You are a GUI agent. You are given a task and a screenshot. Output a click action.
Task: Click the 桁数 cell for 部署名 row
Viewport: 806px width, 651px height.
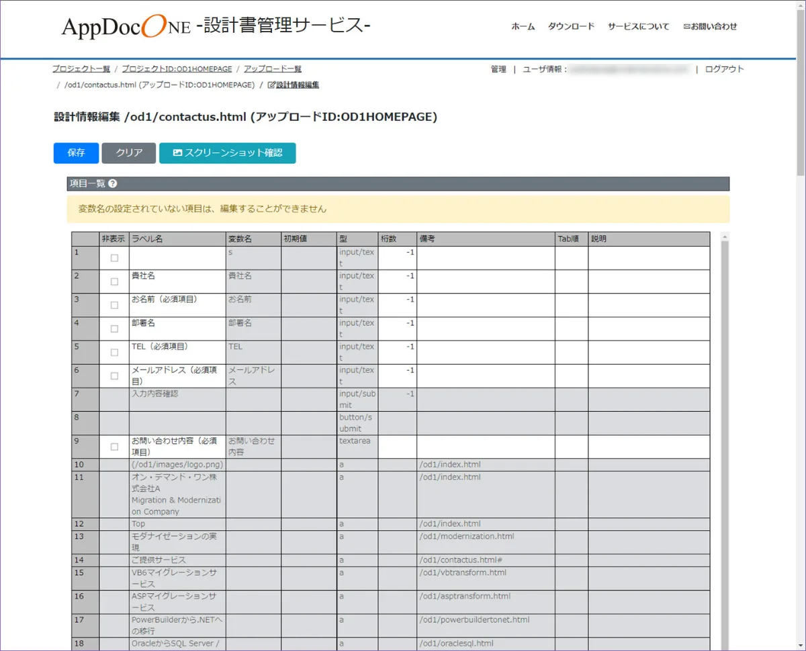tap(397, 329)
